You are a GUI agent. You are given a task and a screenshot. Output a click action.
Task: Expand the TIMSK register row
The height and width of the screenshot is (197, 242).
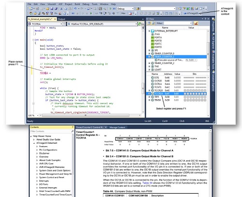point(150,100)
